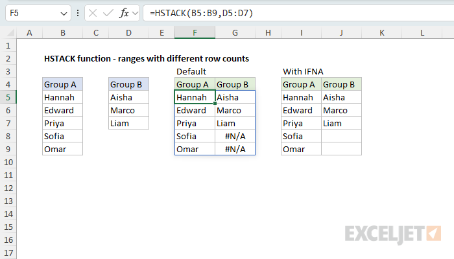Select 'Group B' header in column D
This screenshot has width=454, height=259.
point(129,84)
